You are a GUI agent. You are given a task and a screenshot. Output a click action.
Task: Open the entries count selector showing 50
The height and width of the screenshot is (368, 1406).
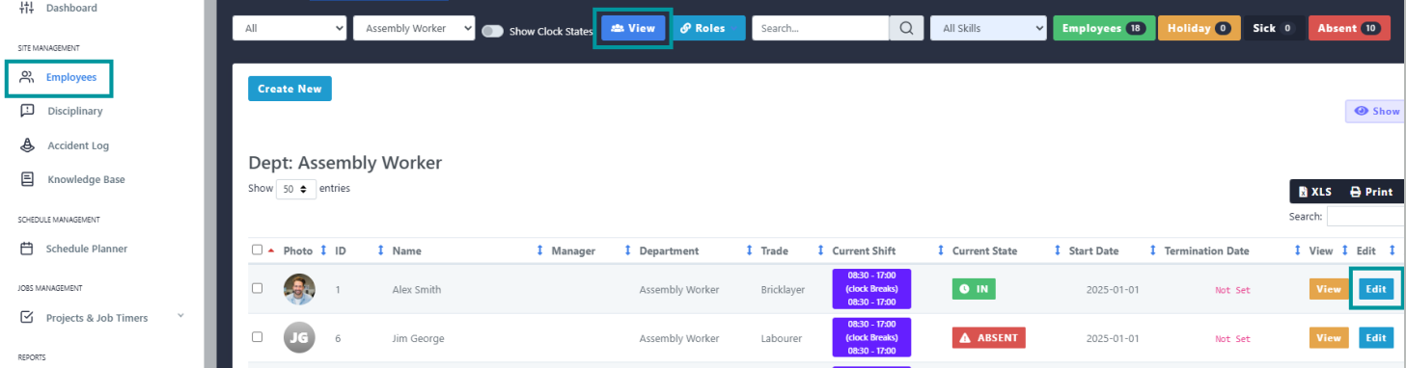tap(296, 189)
